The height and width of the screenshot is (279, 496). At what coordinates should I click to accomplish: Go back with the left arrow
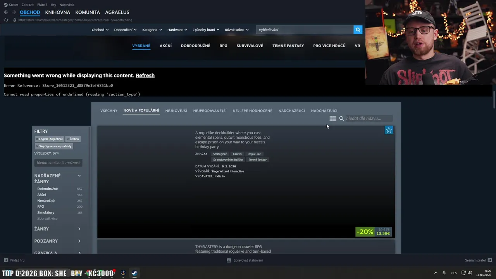click(6, 12)
